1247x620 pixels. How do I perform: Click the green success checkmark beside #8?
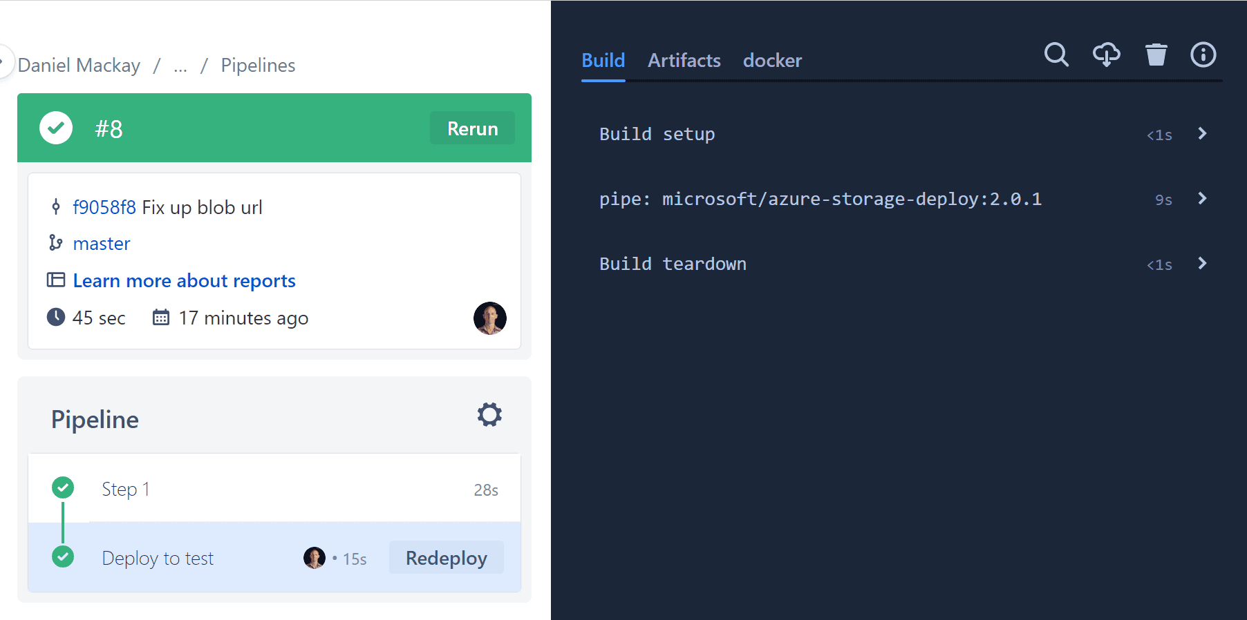click(56, 128)
